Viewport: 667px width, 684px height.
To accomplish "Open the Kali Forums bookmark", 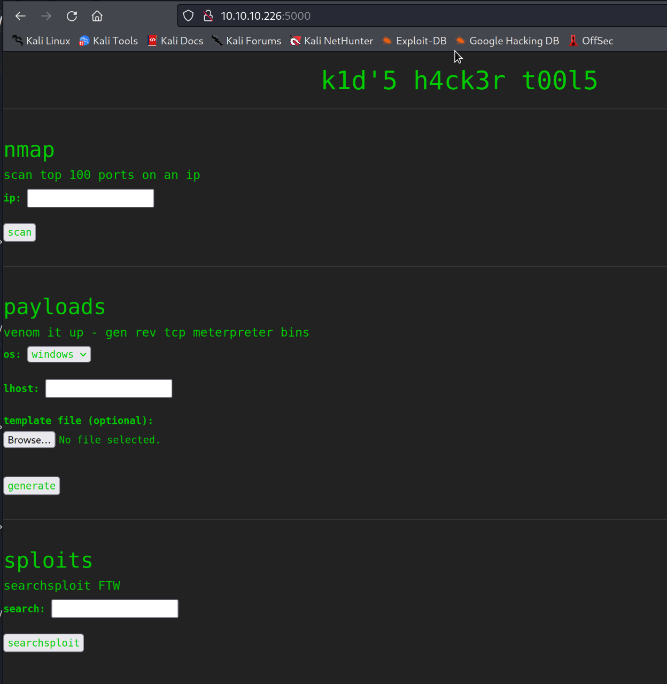I will 246,41.
